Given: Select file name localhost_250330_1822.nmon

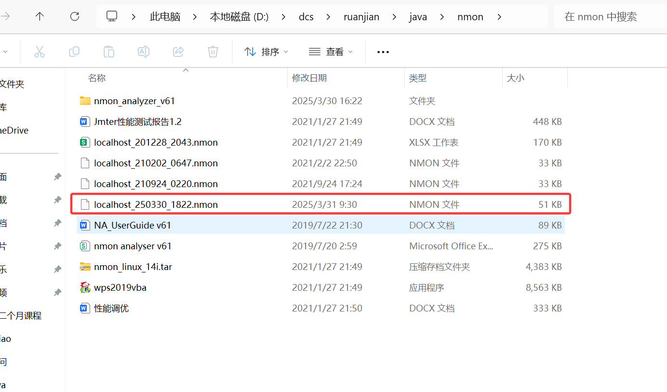Looking at the screenshot, I should pyautogui.click(x=156, y=204).
